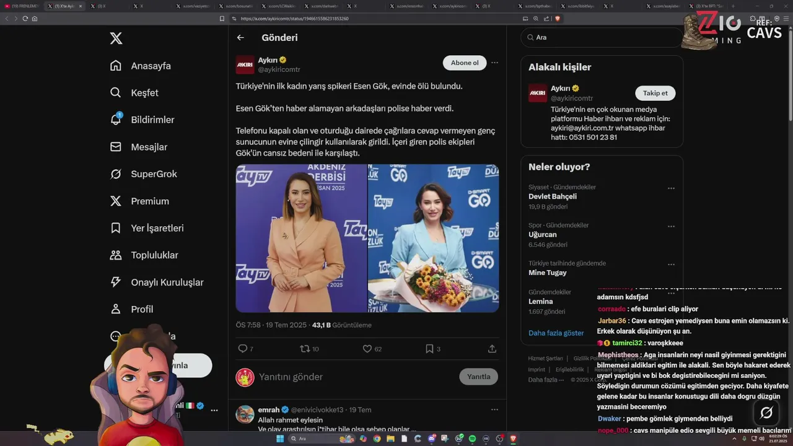Go back using the arrow beside Gönderi
Viewport: 793px width, 446px height.
coord(240,38)
